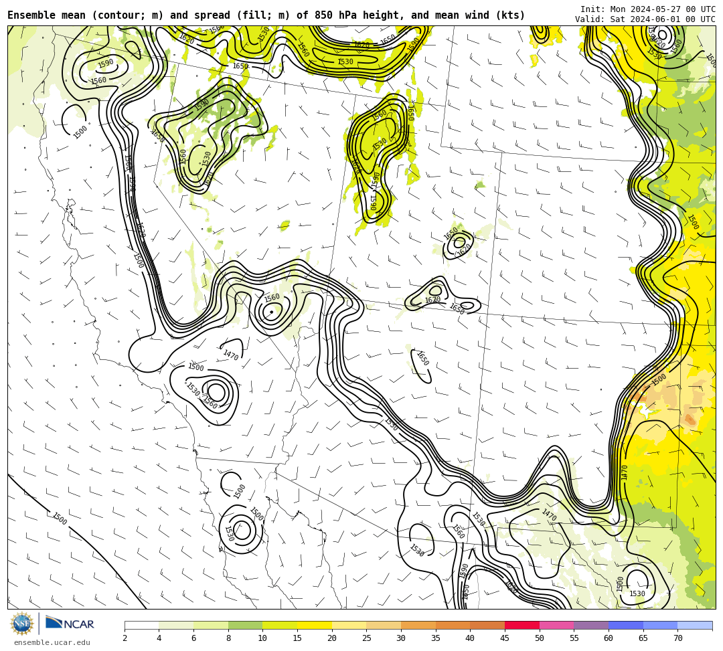723x651 pixels.
Task: Pick the red 45–50 m colorbar segment
Action: [522, 625]
